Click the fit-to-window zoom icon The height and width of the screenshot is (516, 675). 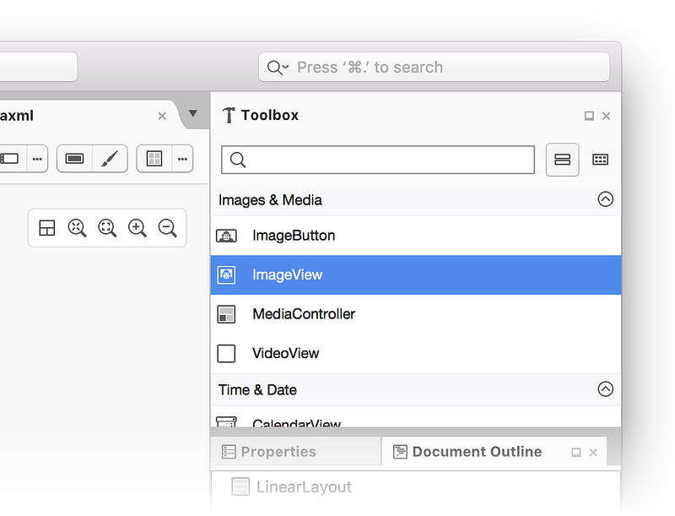(x=77, y=227)
